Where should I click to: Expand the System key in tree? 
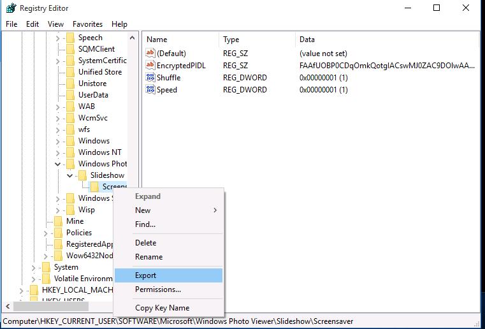33,267
